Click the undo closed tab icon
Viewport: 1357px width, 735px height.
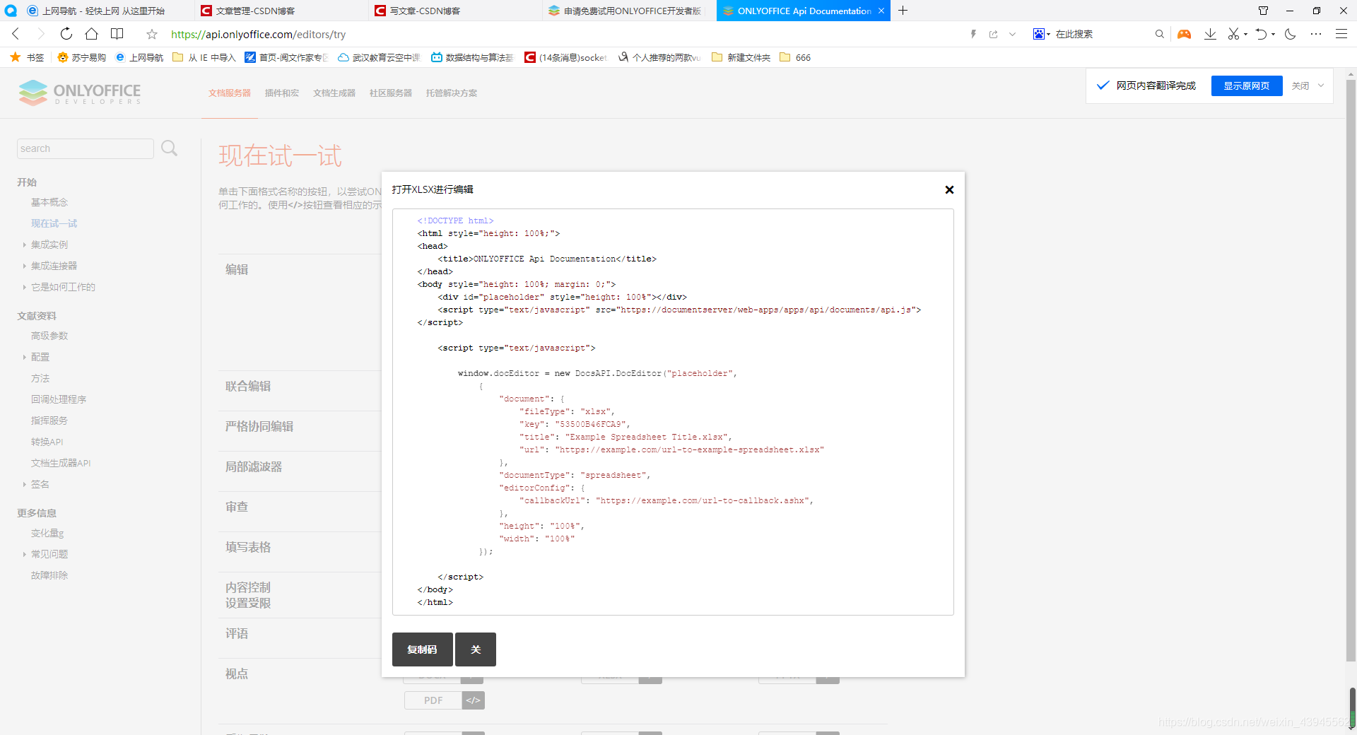point(1261,34)
